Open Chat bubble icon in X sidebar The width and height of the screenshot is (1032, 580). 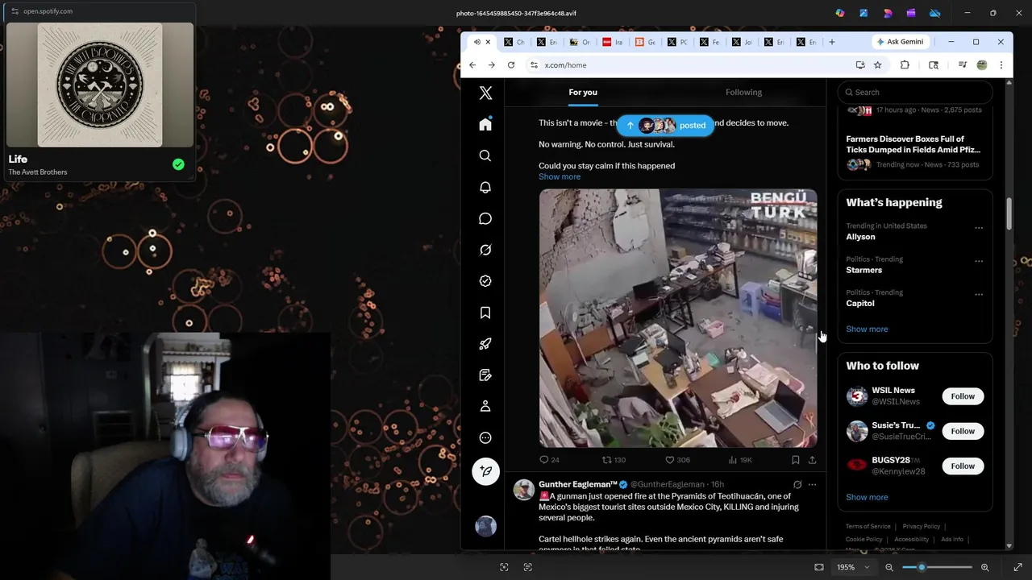485,218
